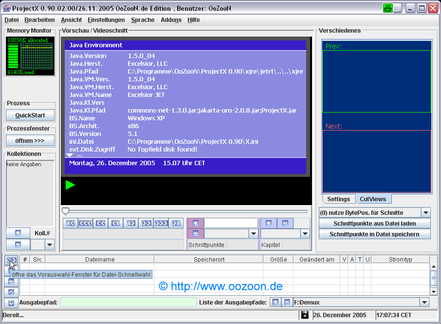Image resolution: width=441 pixels, height=324 pixels.
Task: Open the Bearbeiten menu
Action: [39, 20]
